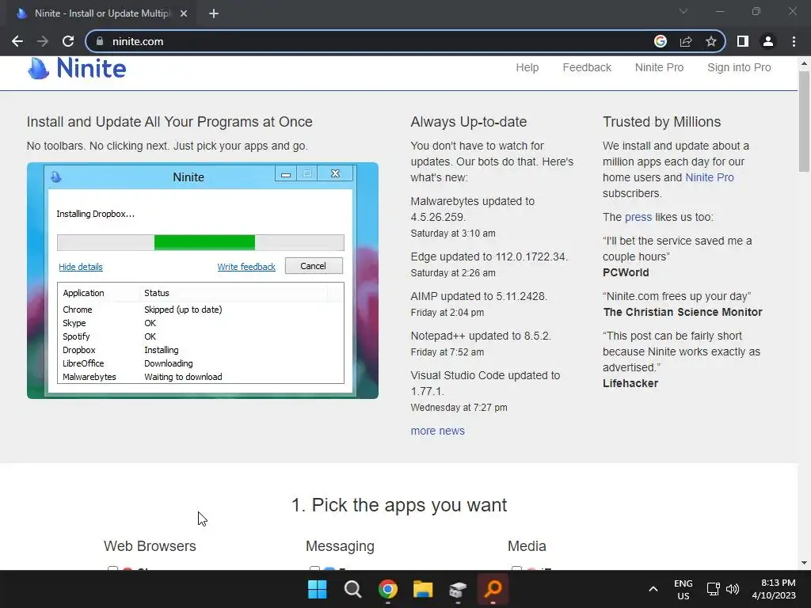Click the share page icon
This screenshot has width=811, height=608.
point(686,41)
